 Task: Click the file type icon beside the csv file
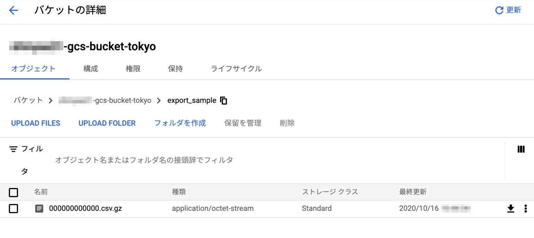tap(39, 209)
